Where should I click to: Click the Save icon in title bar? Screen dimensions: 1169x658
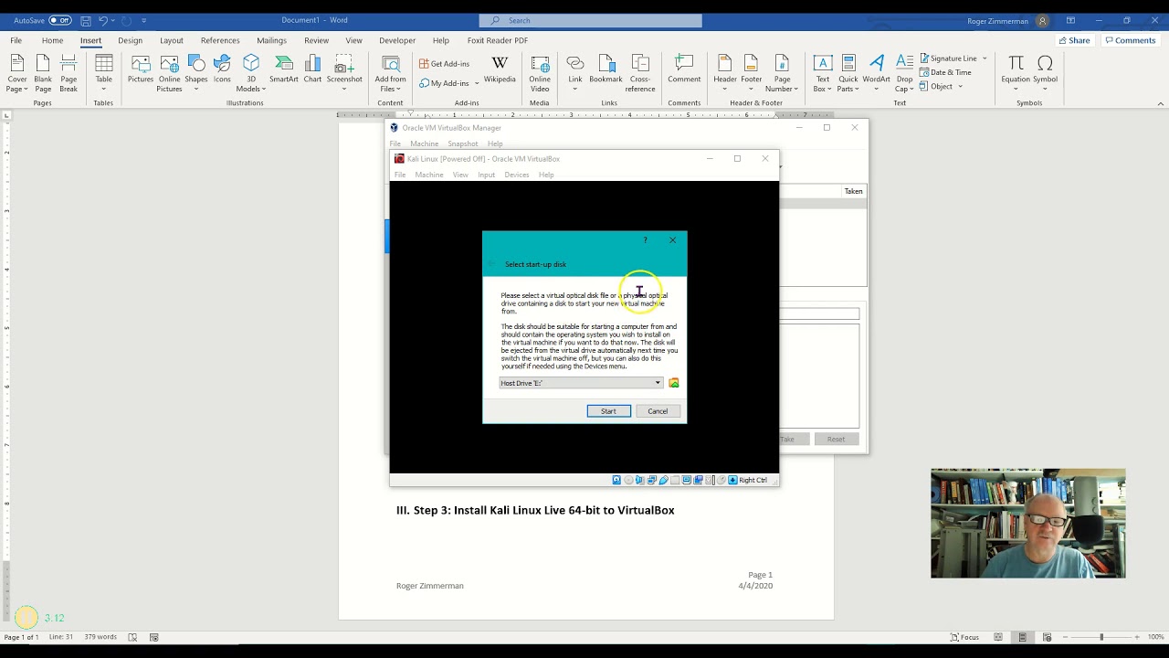[85, 20]
